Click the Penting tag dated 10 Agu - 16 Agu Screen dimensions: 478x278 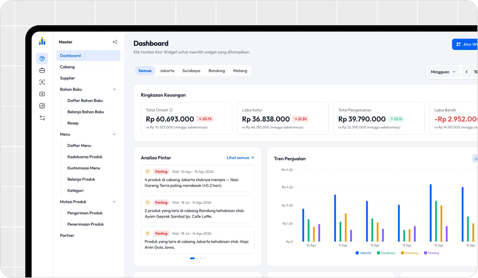pyautogui.click(x=161, y=172)
